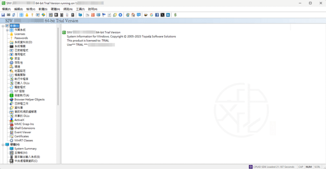Select Event Viewer in the tree

tap(23, 132)
